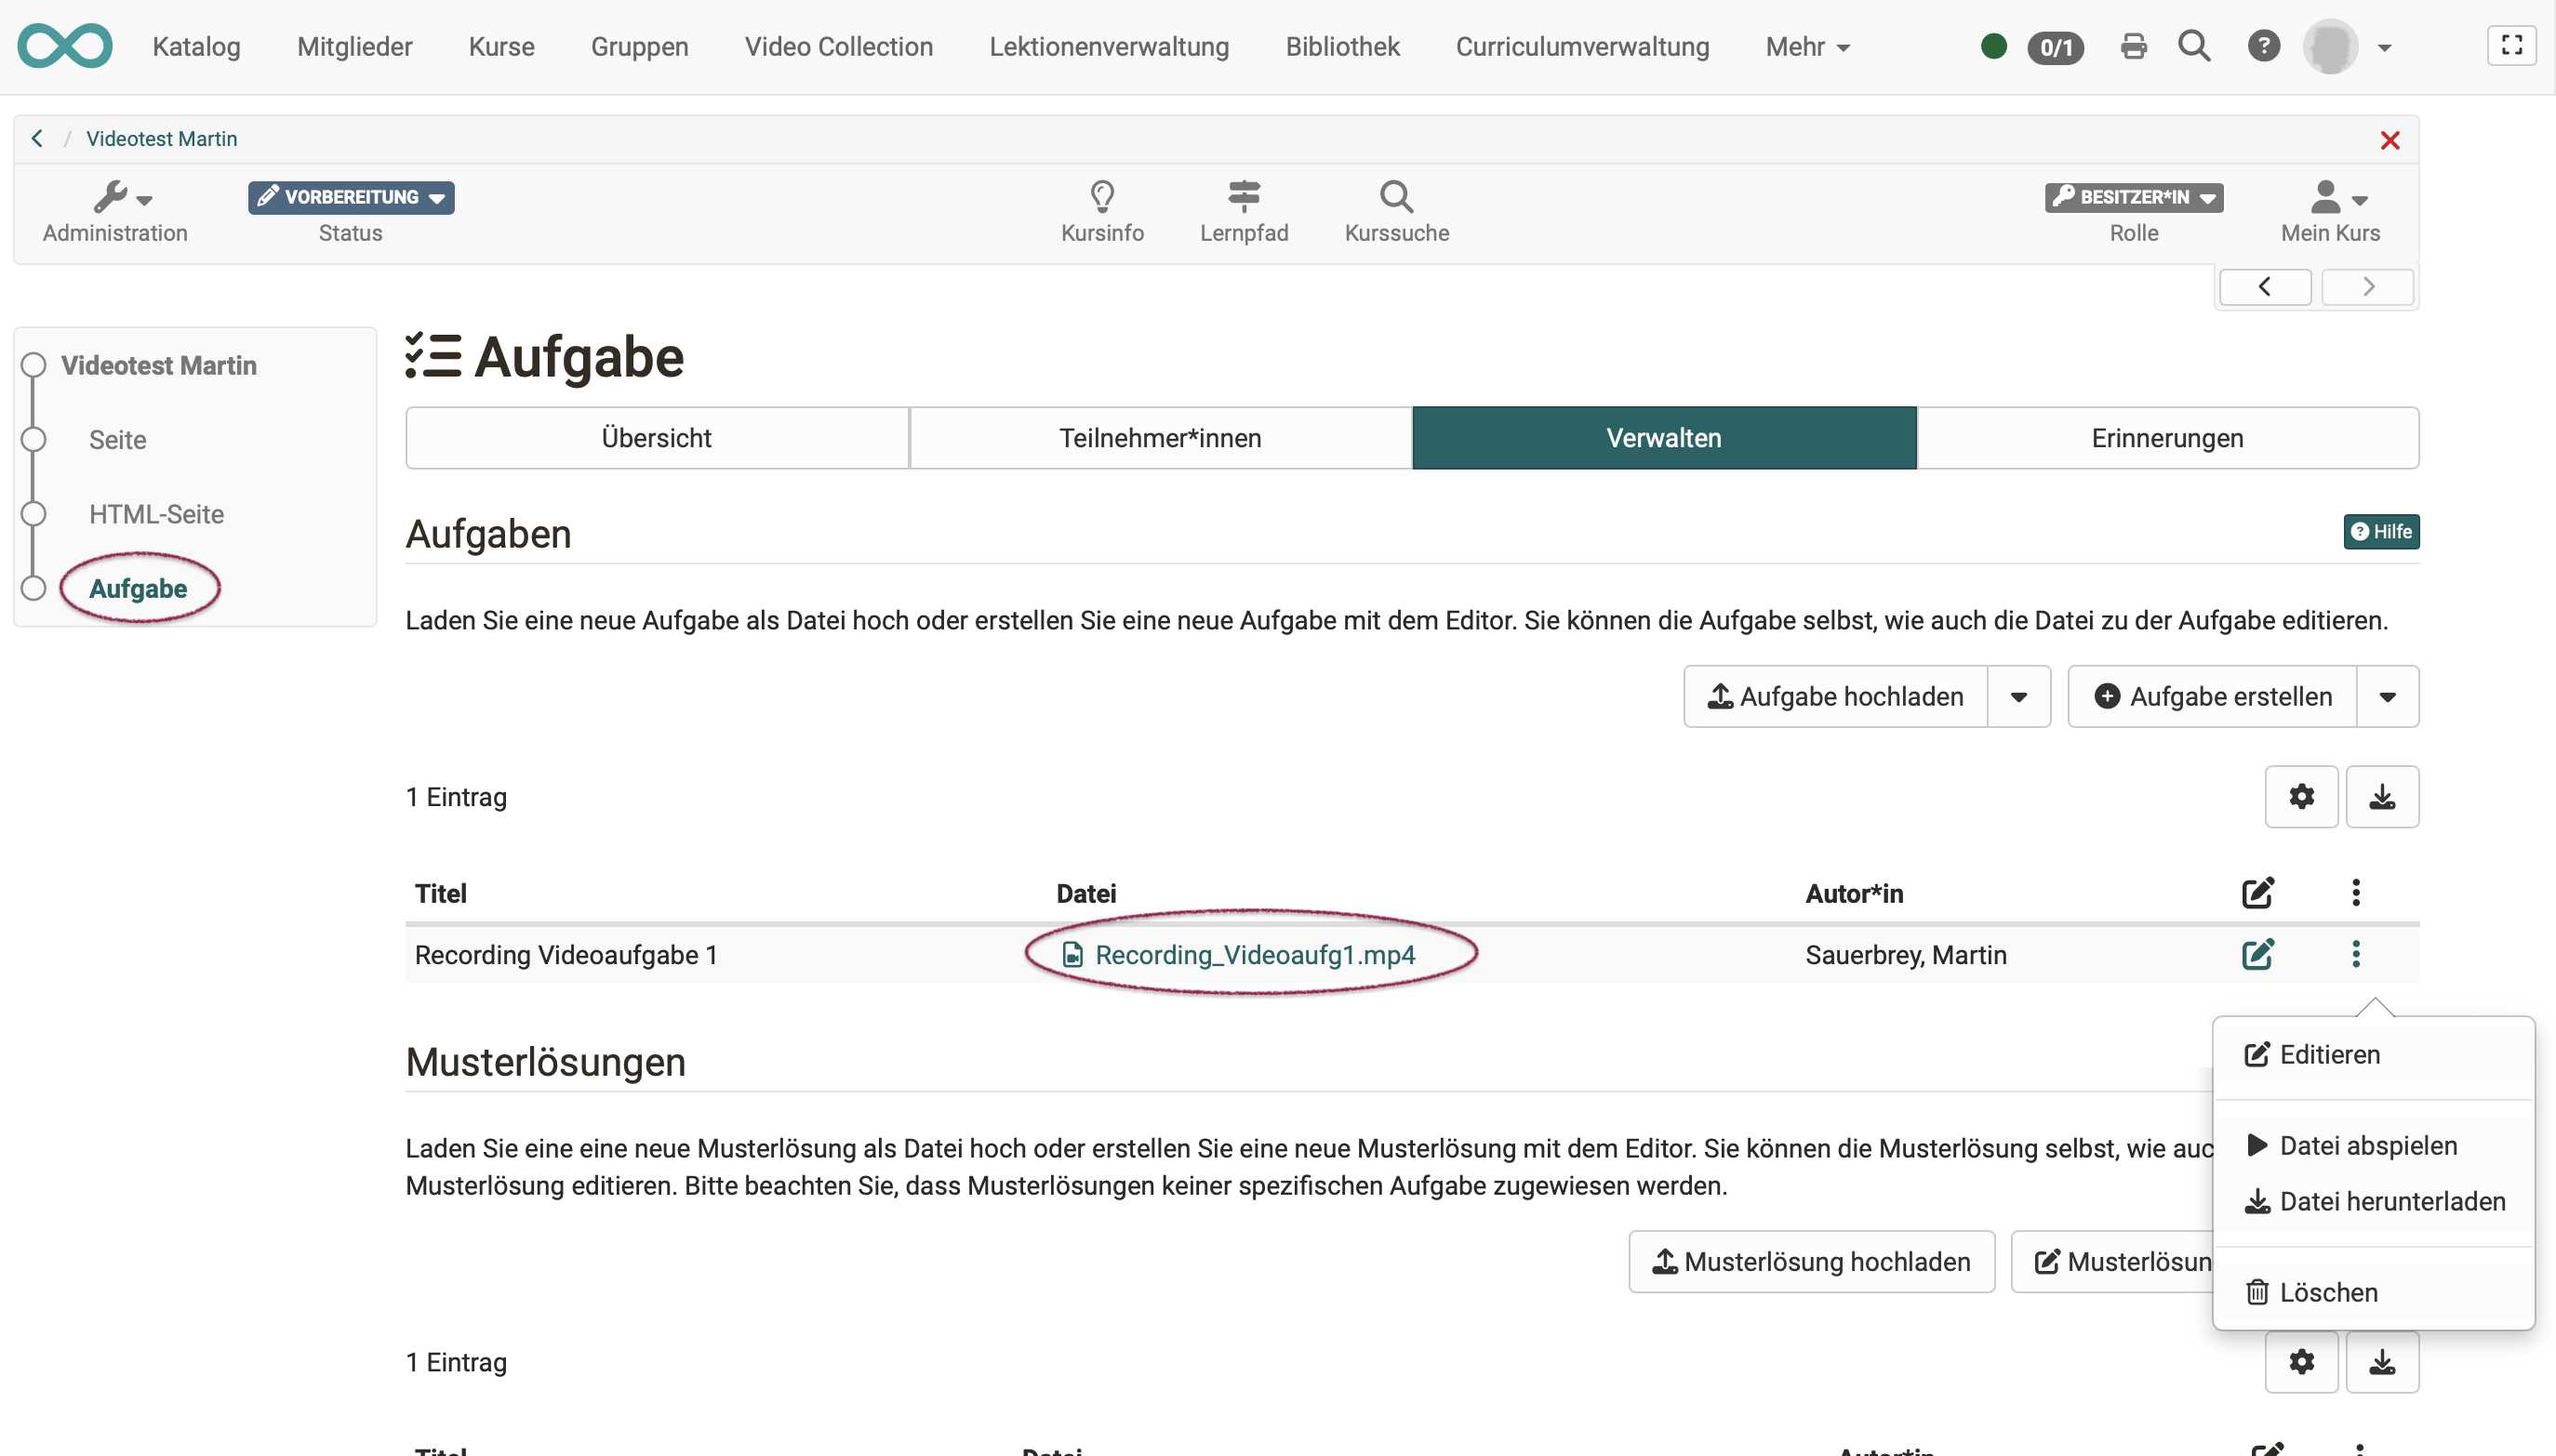Viewport: 2556px width, 1456px height.
Task: Open table settings via gear icon
Action: 2301,796
